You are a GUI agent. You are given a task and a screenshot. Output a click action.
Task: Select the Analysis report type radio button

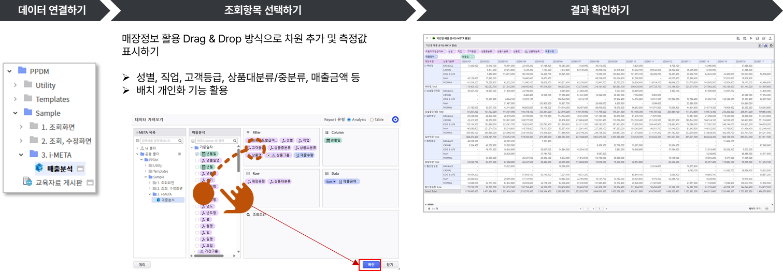[349, 119]
